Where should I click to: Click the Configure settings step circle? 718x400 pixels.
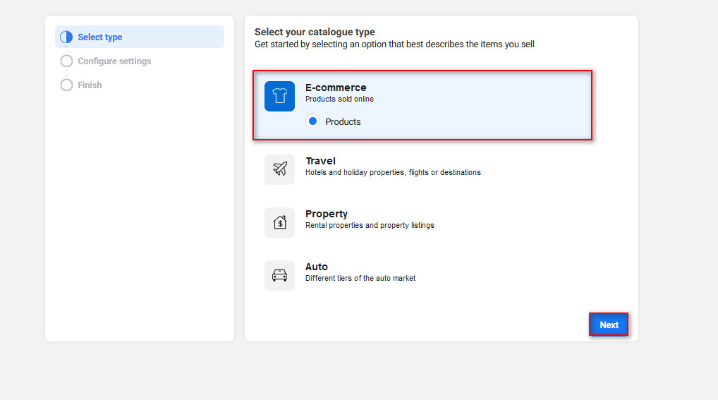click(x=66, y=61)
